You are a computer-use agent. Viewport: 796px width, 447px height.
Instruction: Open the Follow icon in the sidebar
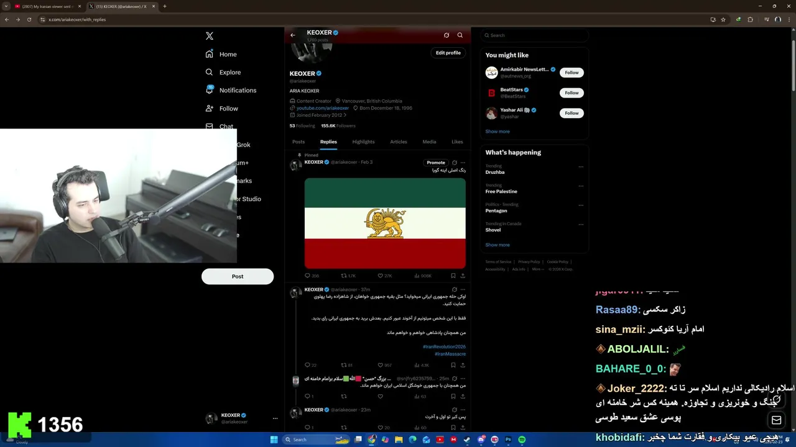[210, 108]
